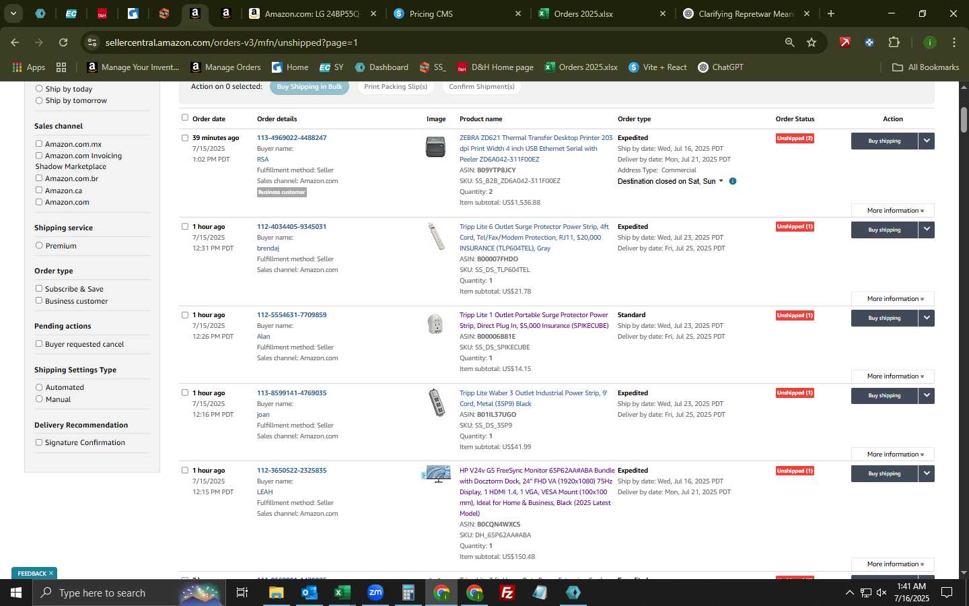Click the red arrow extension icon
The width and height of the screenshot is (969, 606).
tap(845, 42)
